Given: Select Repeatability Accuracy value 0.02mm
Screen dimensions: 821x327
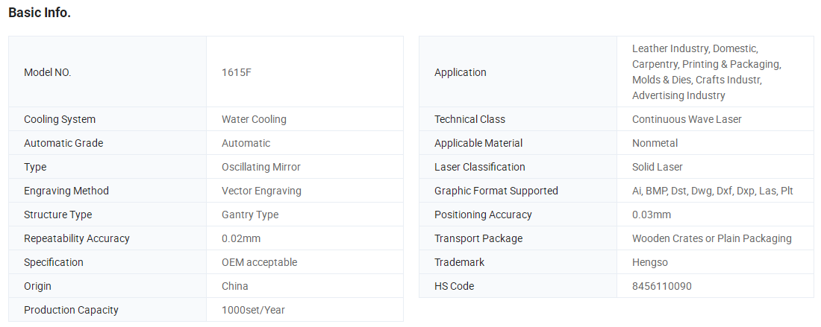Looking at the screenshot, I should (241, 238).
